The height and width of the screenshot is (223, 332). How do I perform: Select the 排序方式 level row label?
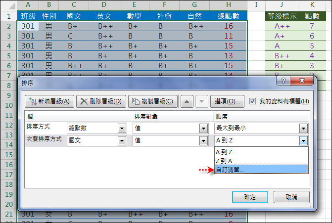click(x=38, y=127)
